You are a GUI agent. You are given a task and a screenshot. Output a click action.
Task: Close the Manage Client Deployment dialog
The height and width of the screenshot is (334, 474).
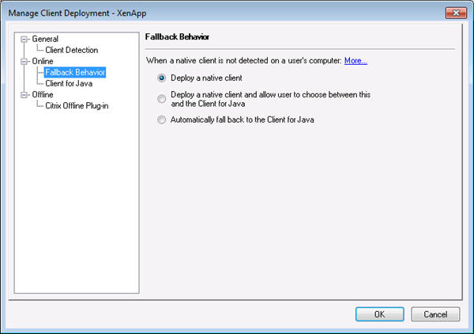(453, 13)
